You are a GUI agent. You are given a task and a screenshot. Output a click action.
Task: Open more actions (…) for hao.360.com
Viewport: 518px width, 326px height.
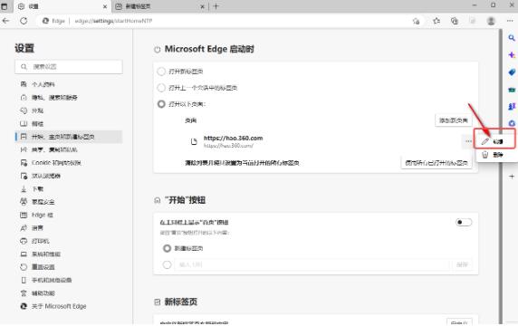(x=468, y=141)
